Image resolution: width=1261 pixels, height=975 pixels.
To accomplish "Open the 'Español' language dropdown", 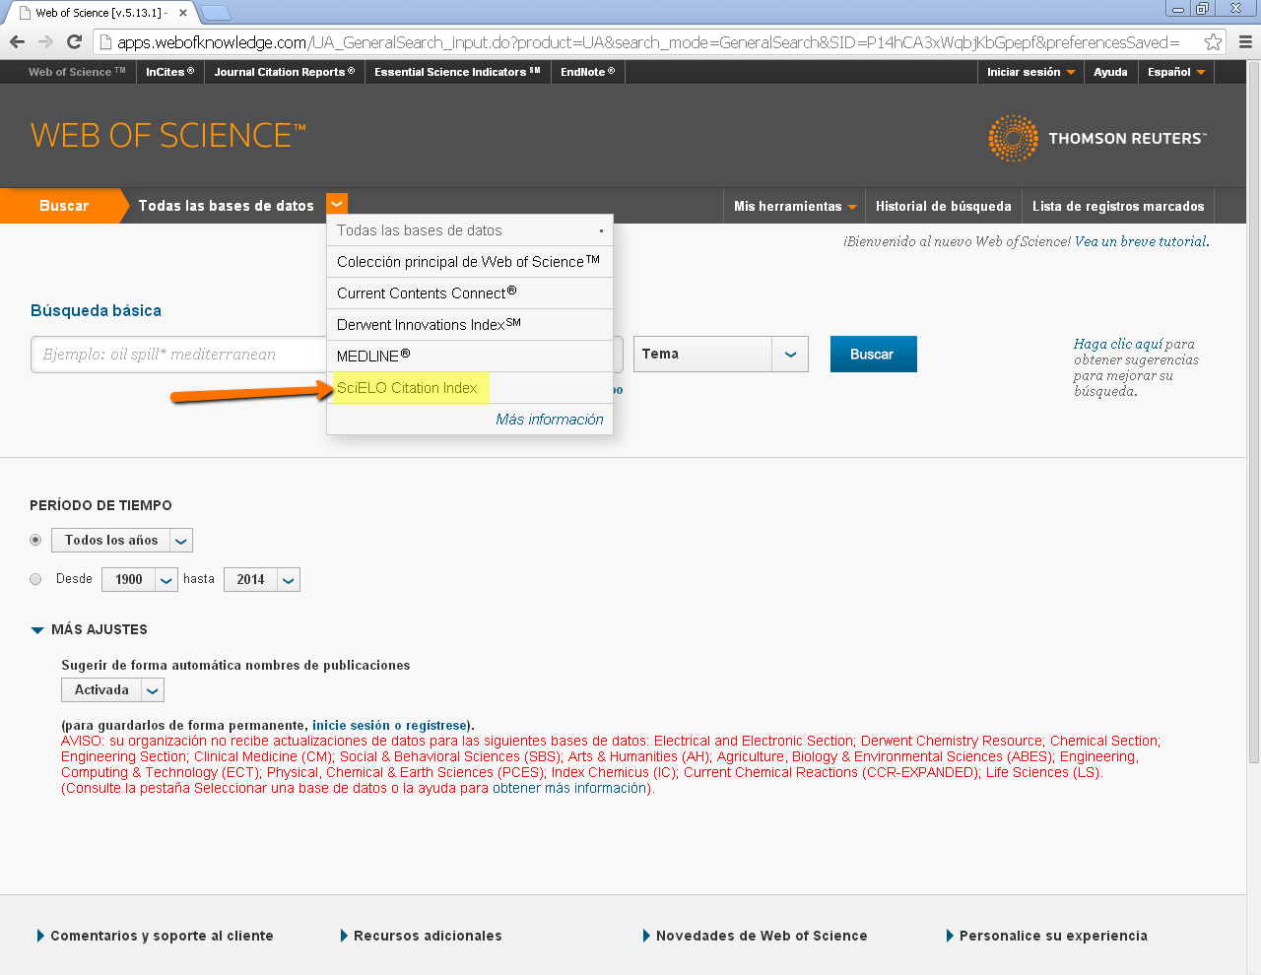I will (x=1176, y=72).
